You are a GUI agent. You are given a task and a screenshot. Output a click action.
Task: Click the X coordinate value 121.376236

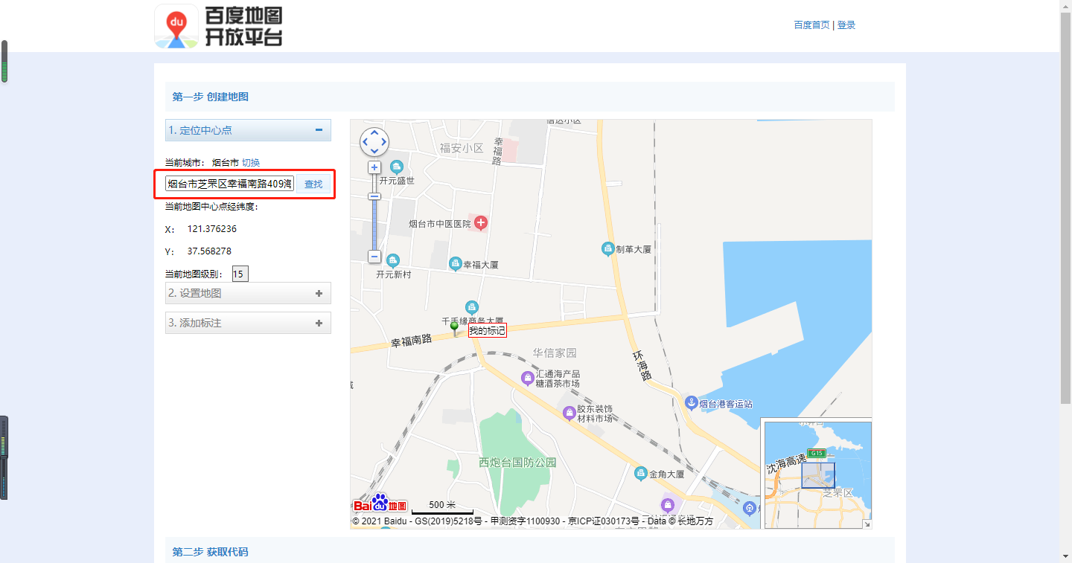(212, 229)
